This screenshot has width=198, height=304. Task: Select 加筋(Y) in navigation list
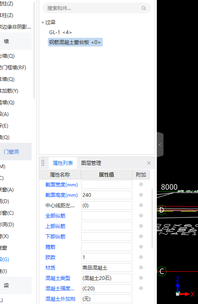(x=9, y=91)
